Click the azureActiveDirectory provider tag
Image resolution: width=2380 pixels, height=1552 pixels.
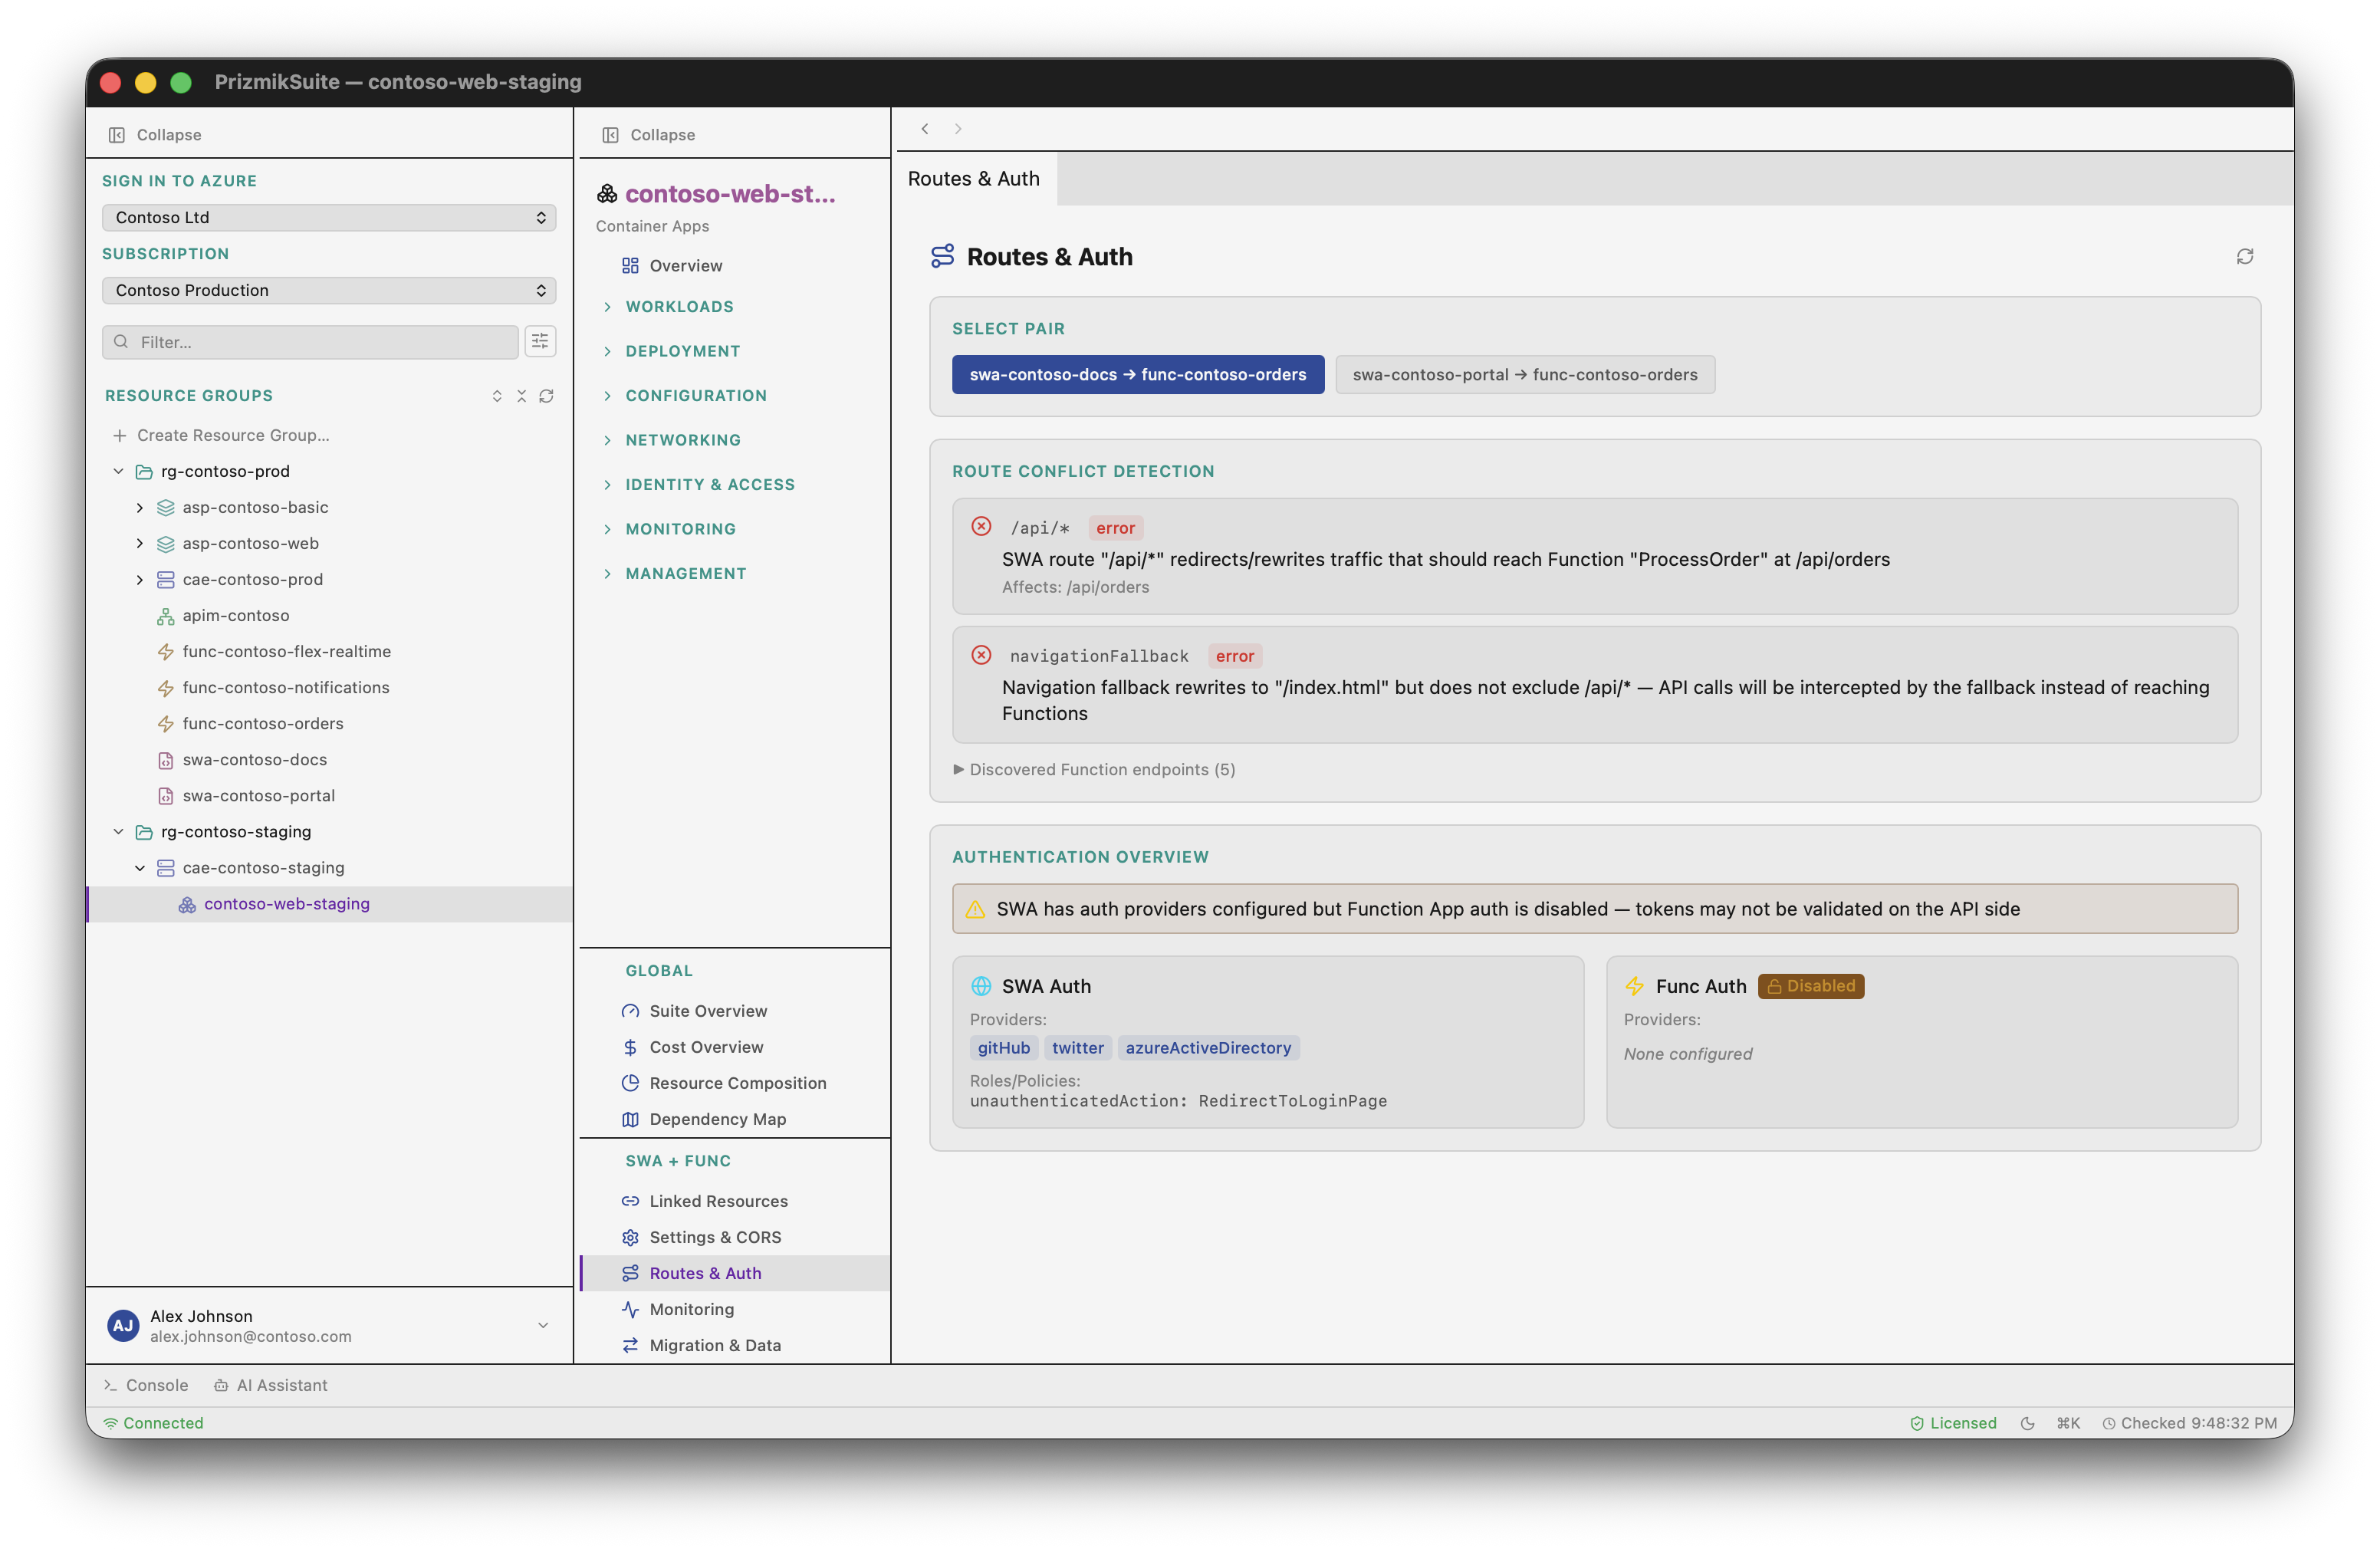tap(1208, 1048)
